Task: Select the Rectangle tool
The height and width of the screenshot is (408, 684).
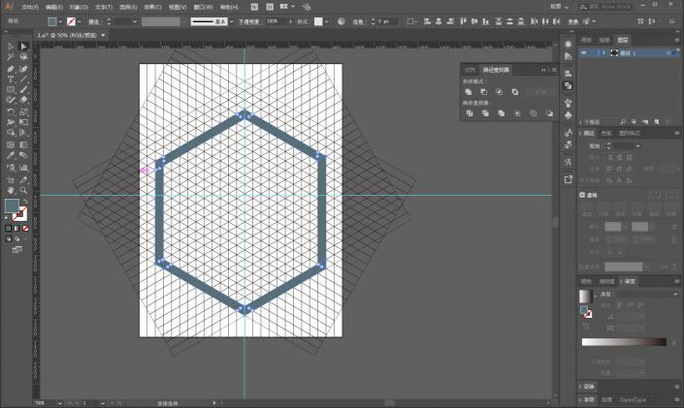Action: tap(11, 90)
